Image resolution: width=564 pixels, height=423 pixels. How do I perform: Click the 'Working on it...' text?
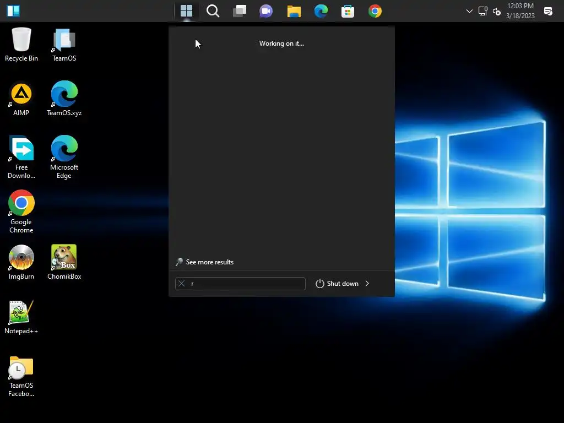point(281,43)
